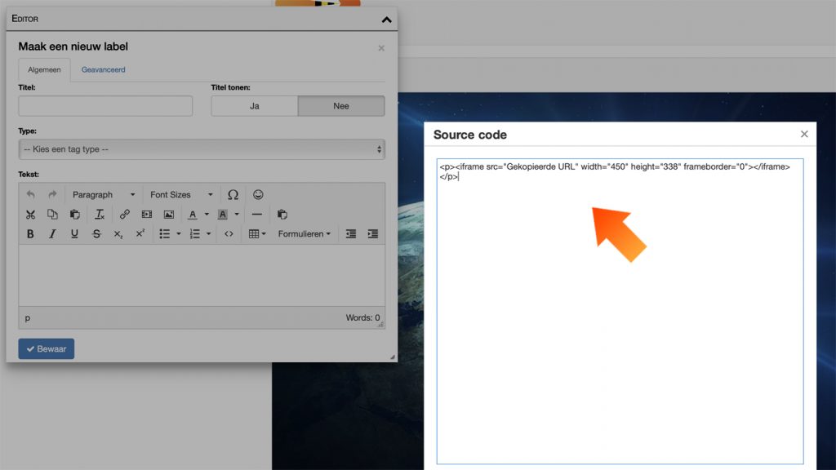Apply background color with highlighted A icon
This screenshot has height=470, width=836.
click(222, 215)
